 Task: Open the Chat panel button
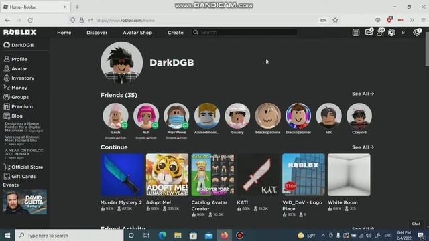tap(416, 224)
